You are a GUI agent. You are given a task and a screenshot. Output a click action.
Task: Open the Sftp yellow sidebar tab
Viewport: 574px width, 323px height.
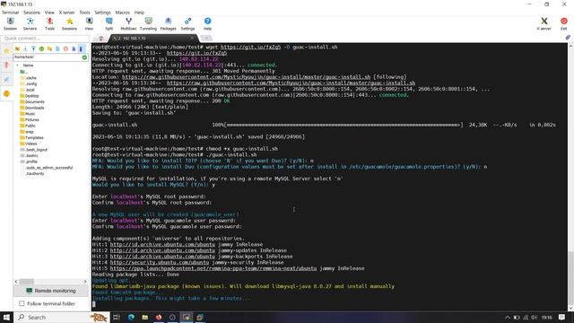[6, 93]
